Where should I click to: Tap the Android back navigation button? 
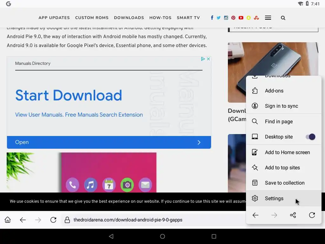click(x=111, y=236)
